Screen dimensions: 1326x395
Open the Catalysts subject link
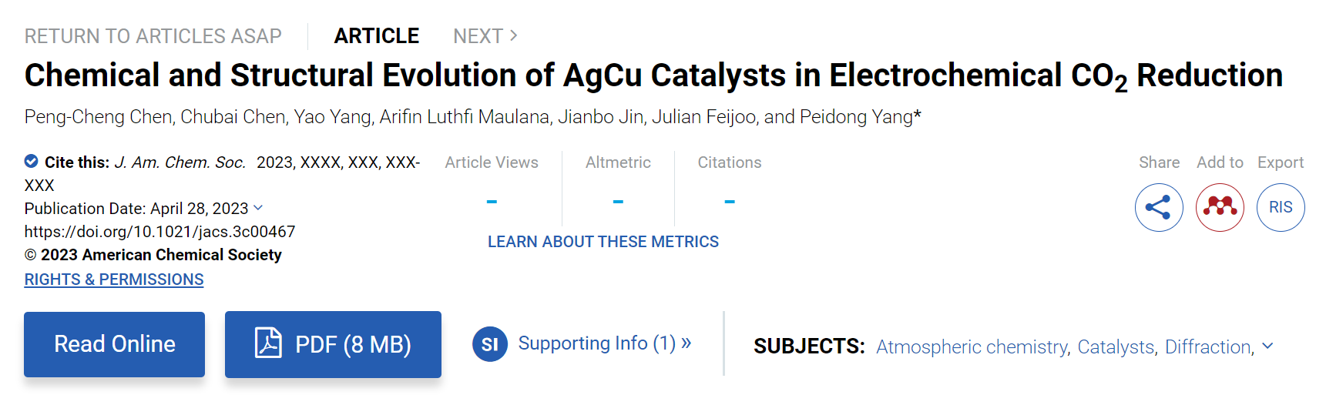click(1116, 347)
